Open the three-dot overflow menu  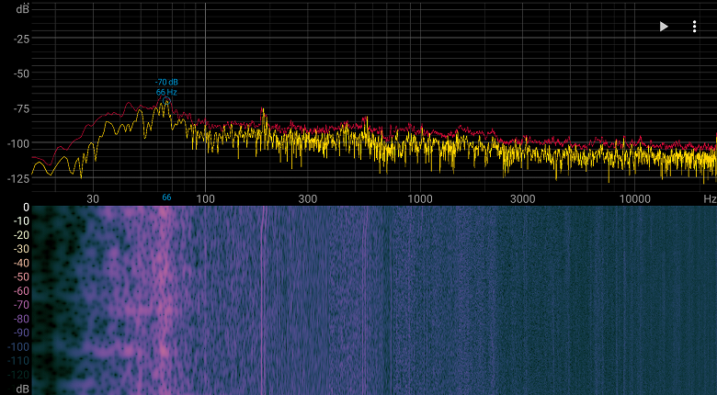coord(694,27)
